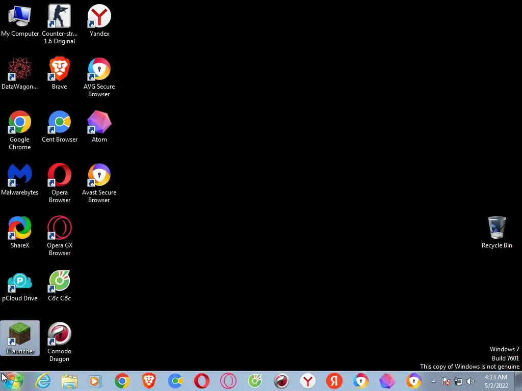Click the red Я Yandex taskbar icon
The width and height of the screenshot is (522, 391).
pyautogui.click(x=334, y=381)
